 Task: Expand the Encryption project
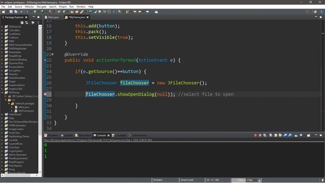(2, 71)
